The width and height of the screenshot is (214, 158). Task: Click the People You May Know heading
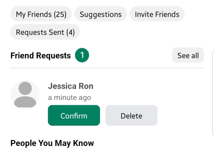coord(52,143)
